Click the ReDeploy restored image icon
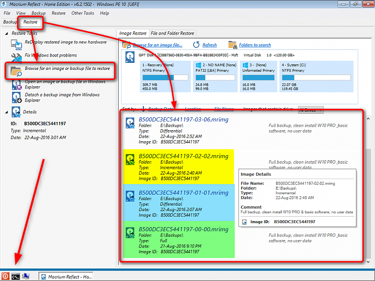 click(x=16, y=44)
